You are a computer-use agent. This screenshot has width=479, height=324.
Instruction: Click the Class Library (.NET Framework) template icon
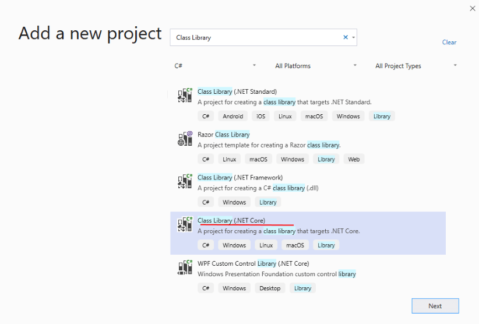185,181
